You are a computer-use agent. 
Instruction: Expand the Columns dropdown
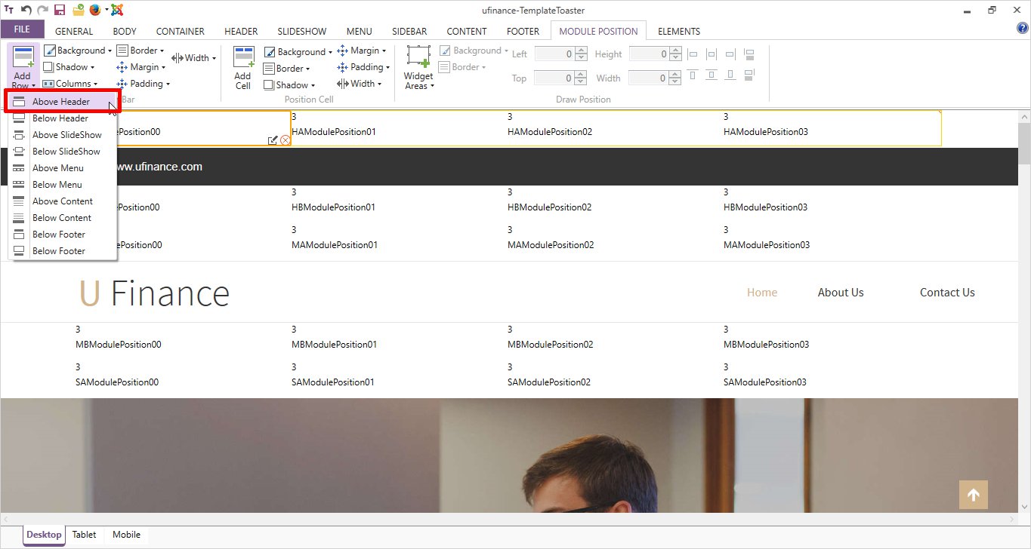(71, 84)
